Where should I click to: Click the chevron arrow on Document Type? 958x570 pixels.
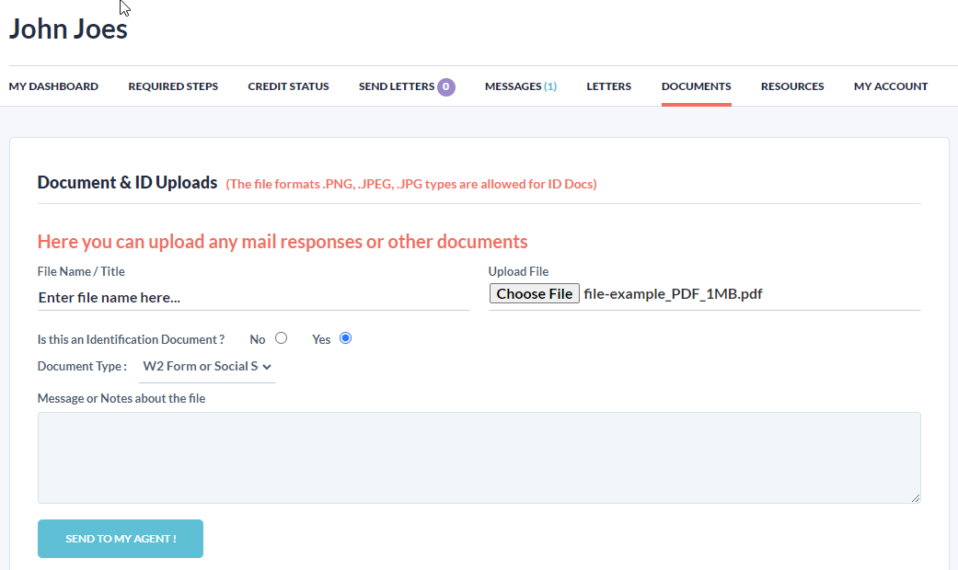tap(267, 367)
